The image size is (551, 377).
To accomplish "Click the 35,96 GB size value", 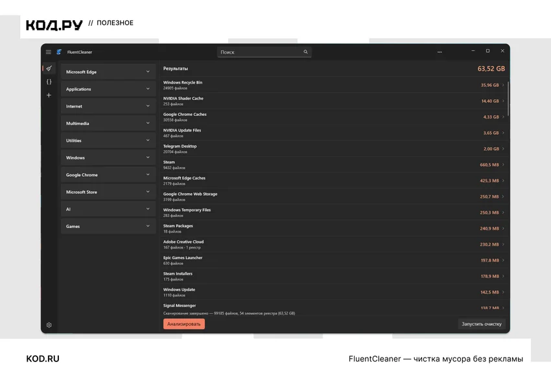I will pos(490,85).
